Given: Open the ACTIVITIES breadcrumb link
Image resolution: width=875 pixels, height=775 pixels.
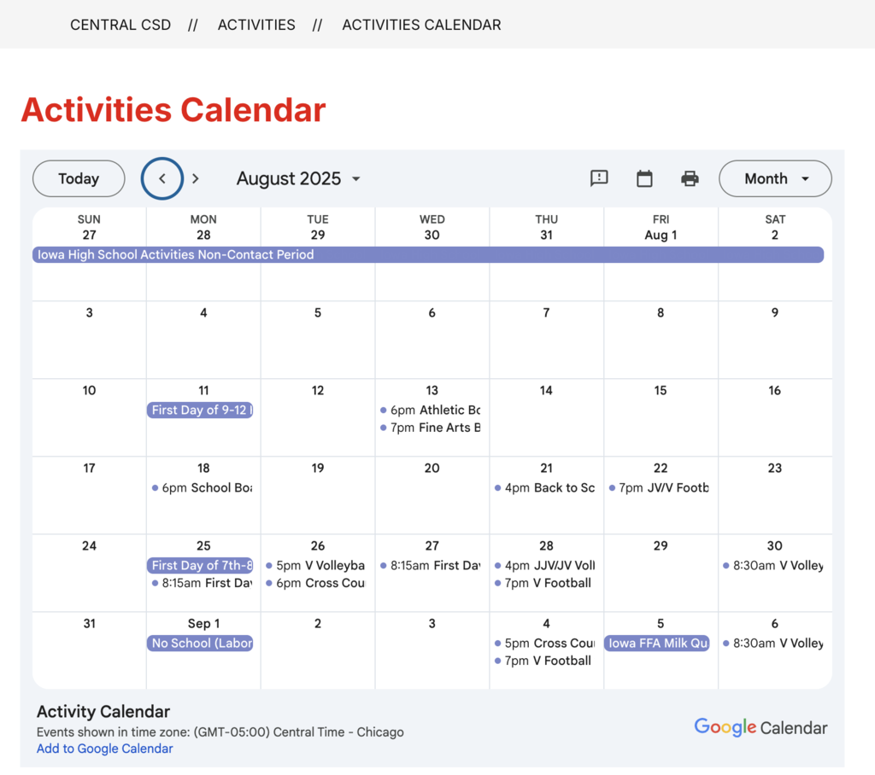Looking at the screenshot, I should click(256, 25).
